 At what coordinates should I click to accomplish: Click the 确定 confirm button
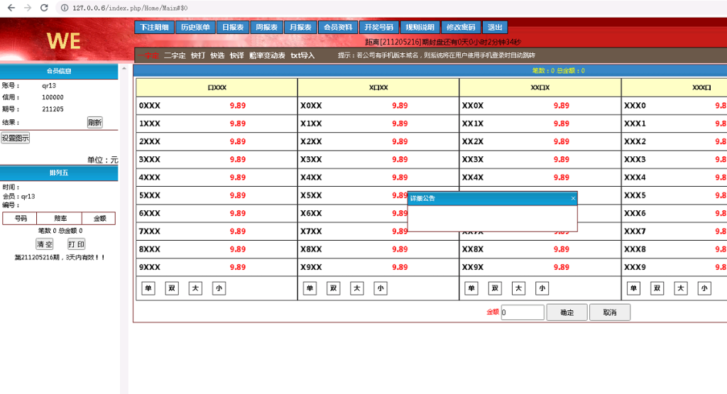pos(567,312)
